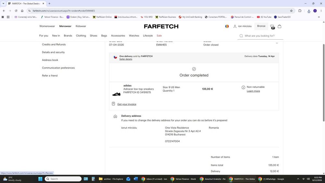Click the Seller details link

tap(125, 59)
